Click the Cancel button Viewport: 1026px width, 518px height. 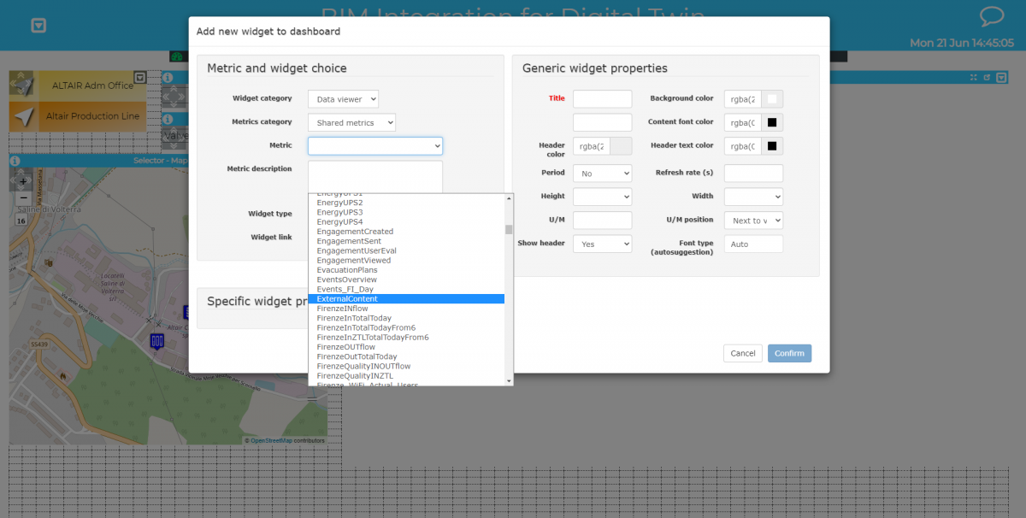tap(742, 353)
